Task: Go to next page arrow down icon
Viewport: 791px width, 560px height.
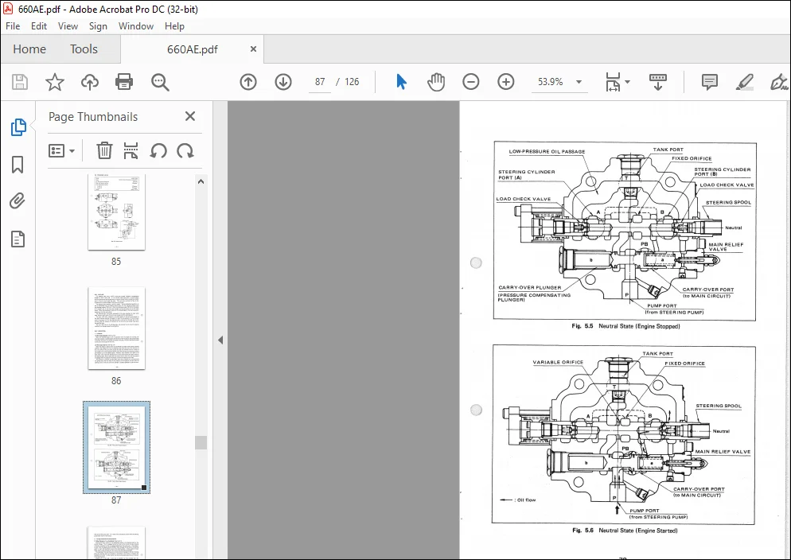Action: 283,82
